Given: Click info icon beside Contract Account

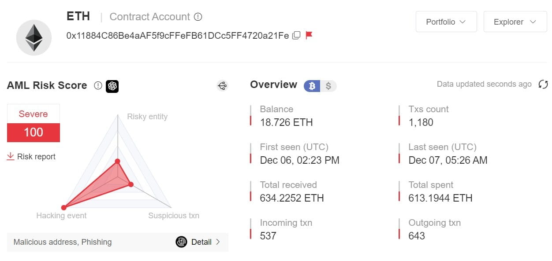Looking at the screenshot, I should (198, 17).
